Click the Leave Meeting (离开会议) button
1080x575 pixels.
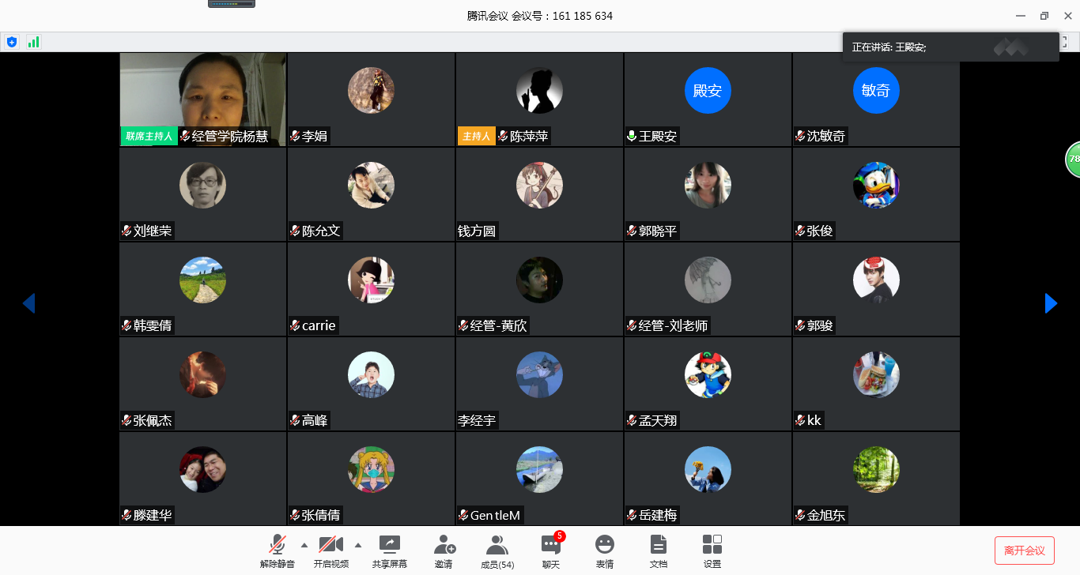click(x=1024, y=551)
